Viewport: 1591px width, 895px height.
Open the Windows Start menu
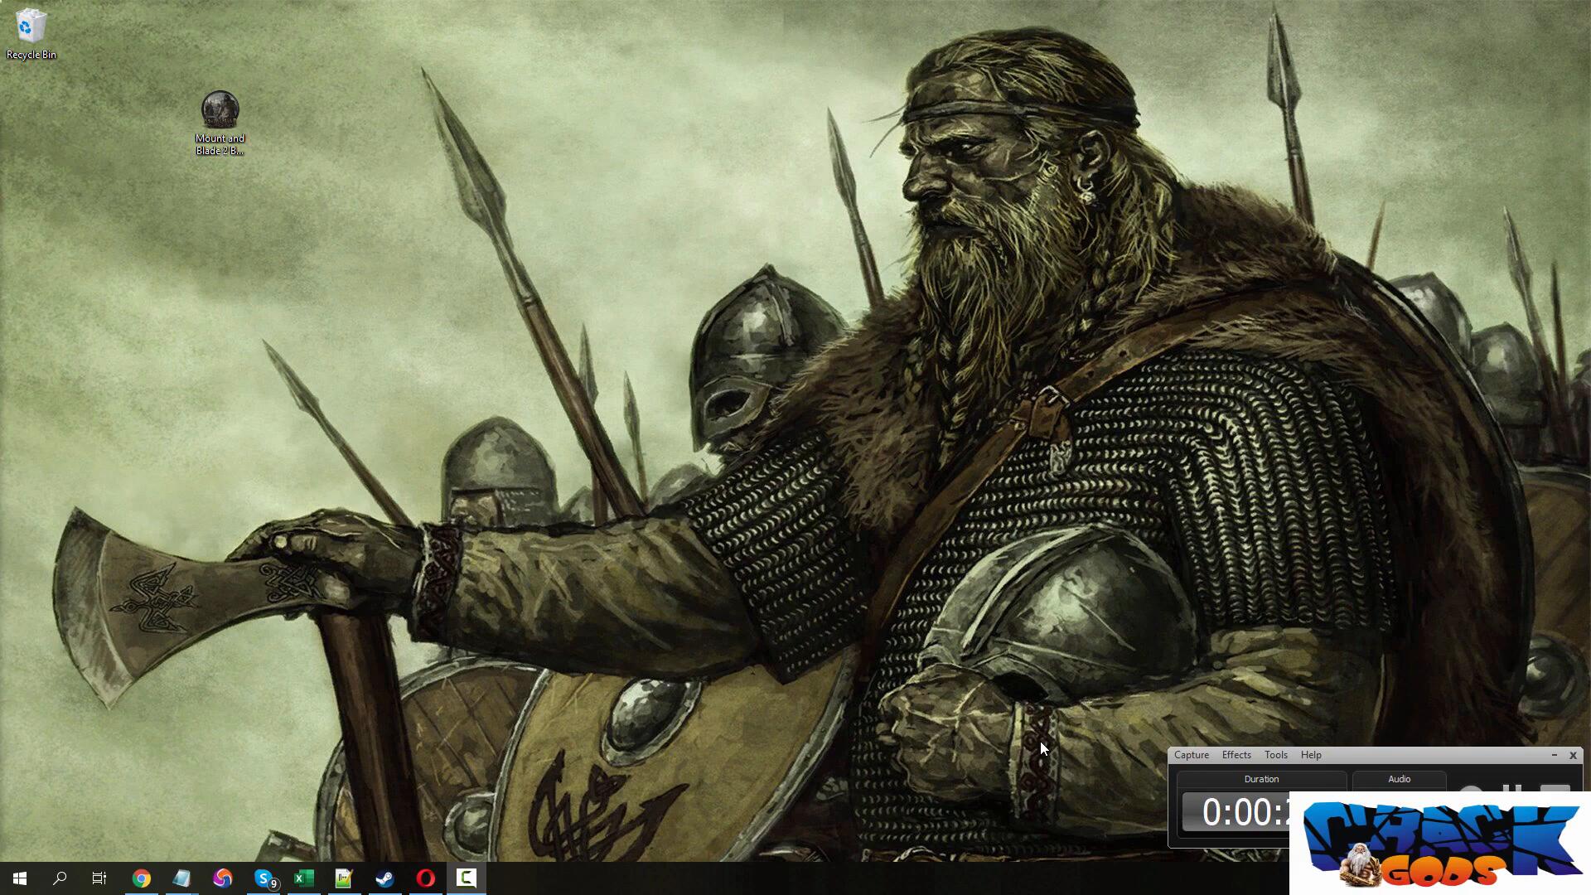(20, 878)
